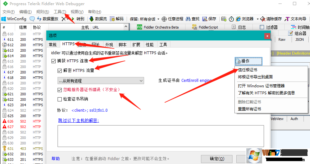Open the Help (帮助) menu
Screen dimensions: 310x164
pyautogui.click(x=95, y=12)
